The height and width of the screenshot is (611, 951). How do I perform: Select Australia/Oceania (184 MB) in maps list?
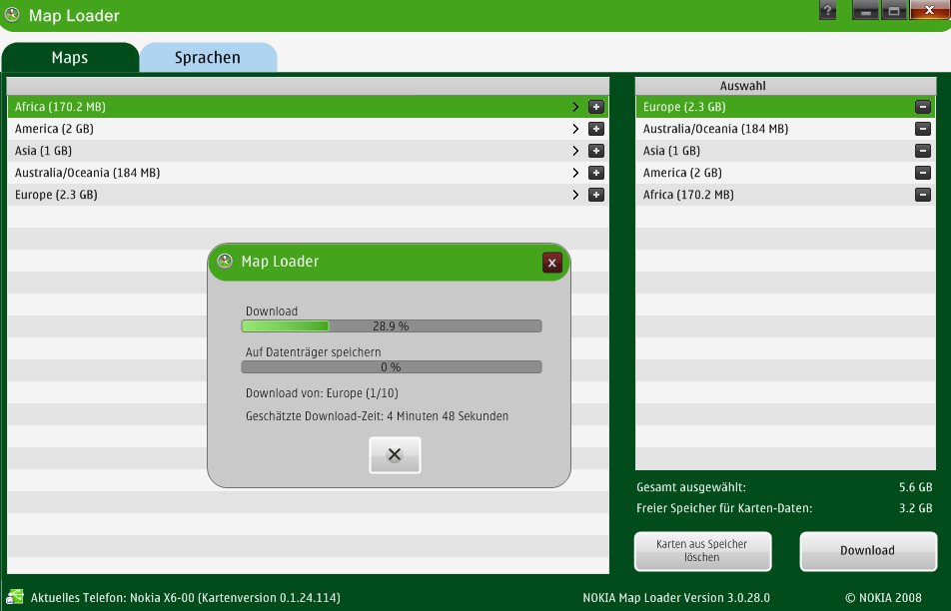coord(308,173)
